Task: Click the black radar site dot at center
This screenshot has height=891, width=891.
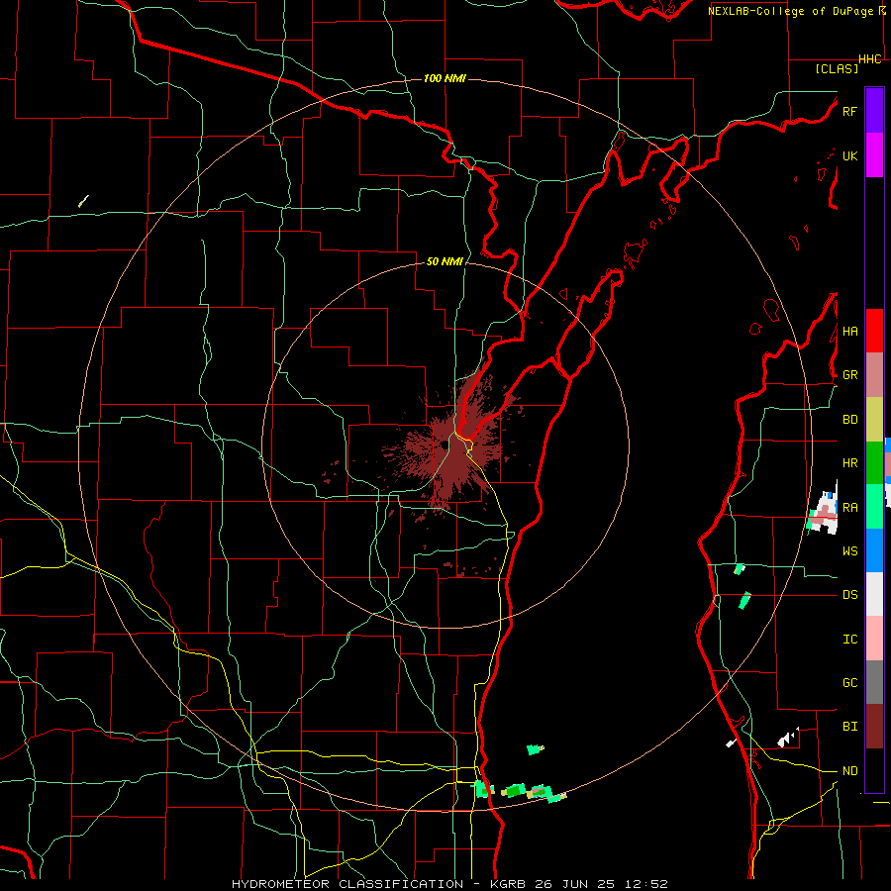Action: [445, 446]
